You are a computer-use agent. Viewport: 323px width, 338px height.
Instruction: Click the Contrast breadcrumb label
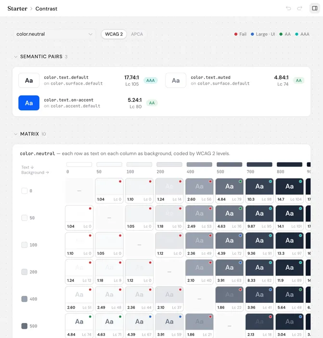tap(46, 9)
